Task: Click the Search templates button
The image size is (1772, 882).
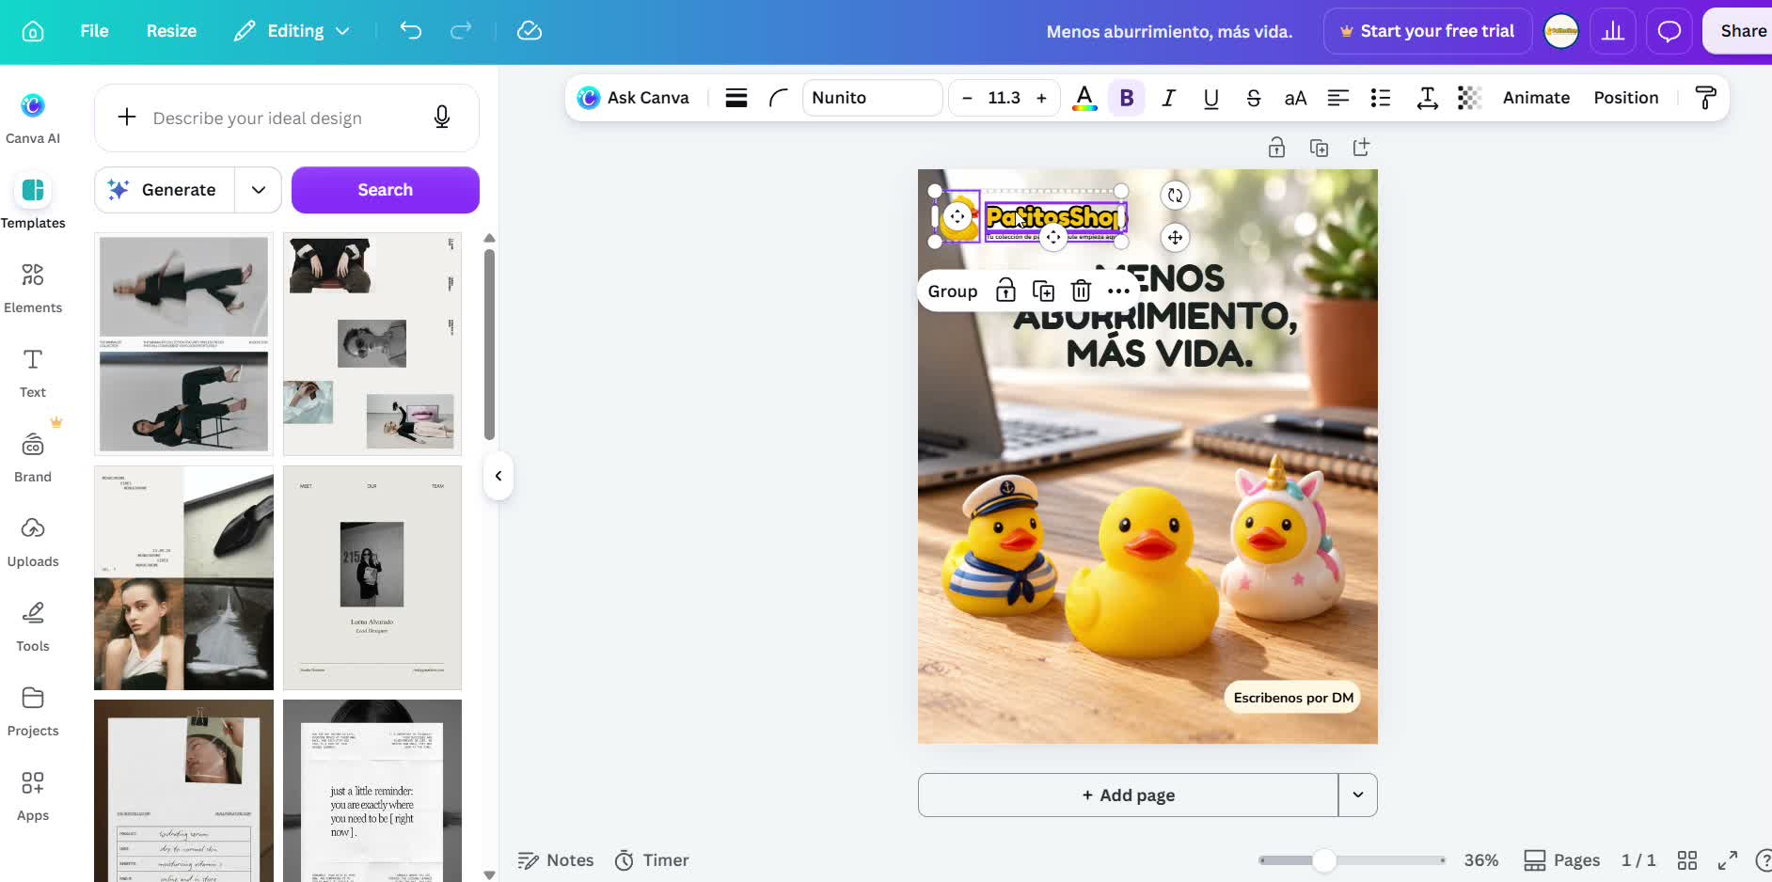Action: coord(386,190)
